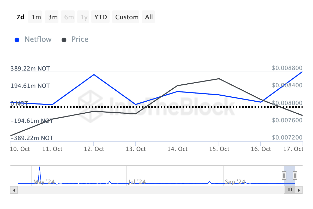Select the 7d time range
Image resolution: width=313 pixels, height=209 pixels.
[x=20, y=17]
